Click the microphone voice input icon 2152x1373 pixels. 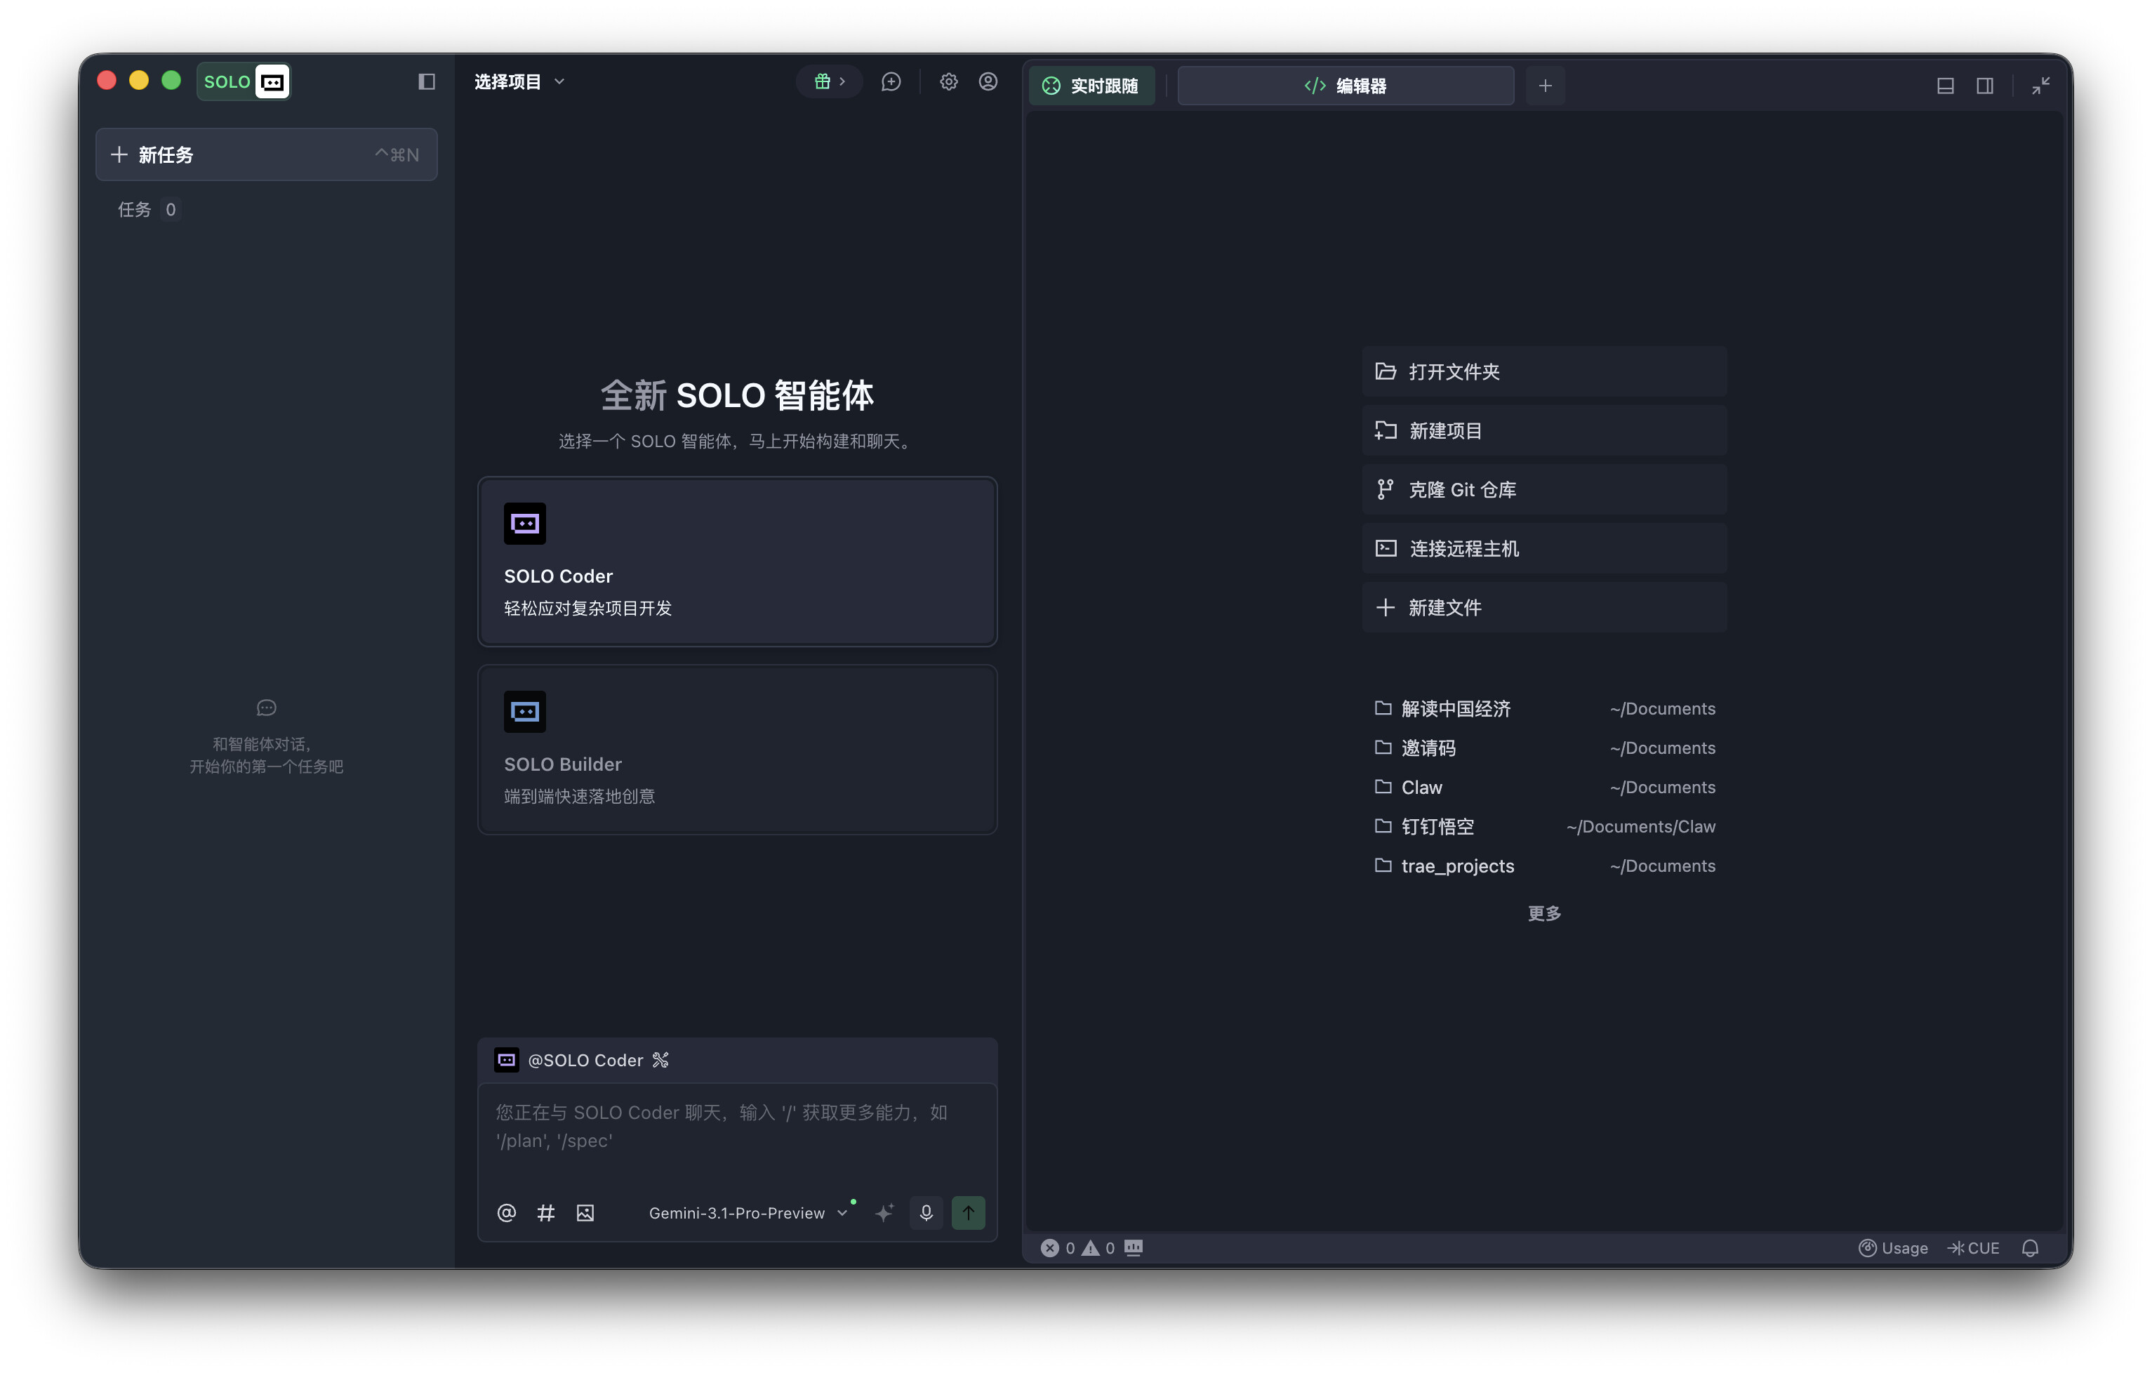pos(926,1213)
